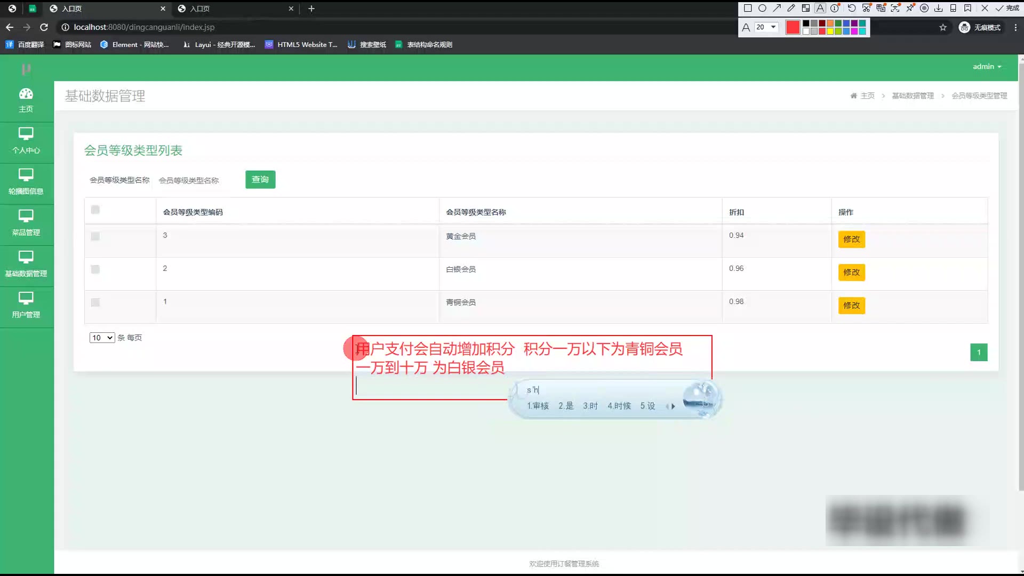
Task: Pick the yellow color swatch
Action: pos(830,31)
